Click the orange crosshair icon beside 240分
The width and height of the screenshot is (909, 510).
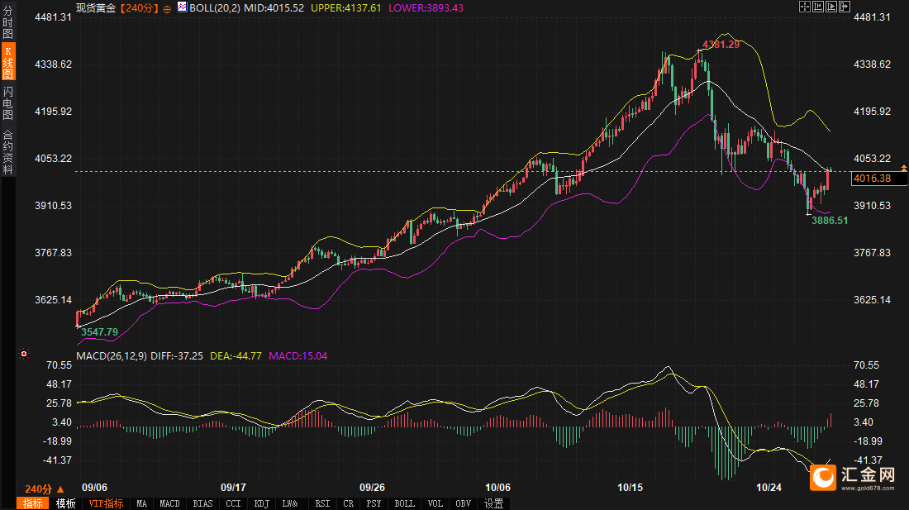coord(167,9)
